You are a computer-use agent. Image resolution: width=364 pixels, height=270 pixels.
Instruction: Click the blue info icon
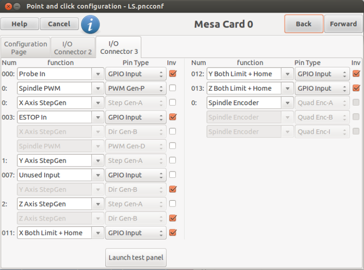91,24
